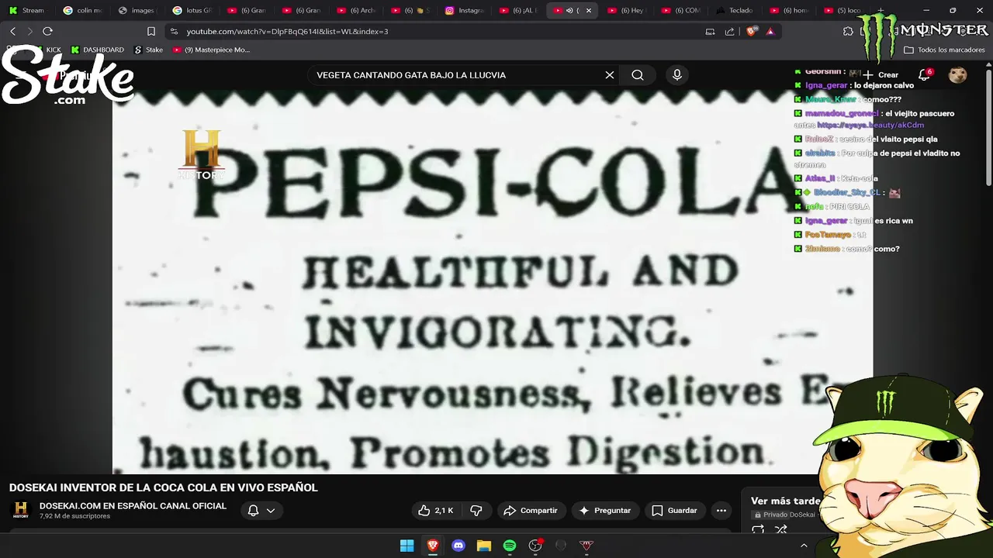Open the Masterpiece Mo... bookmark
993x558 pixels.
pos(211,50)
